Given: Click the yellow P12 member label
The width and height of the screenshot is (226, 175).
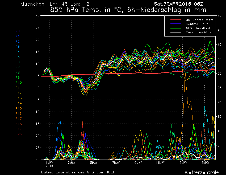Looking at the screenshot, I should point(19,93).
